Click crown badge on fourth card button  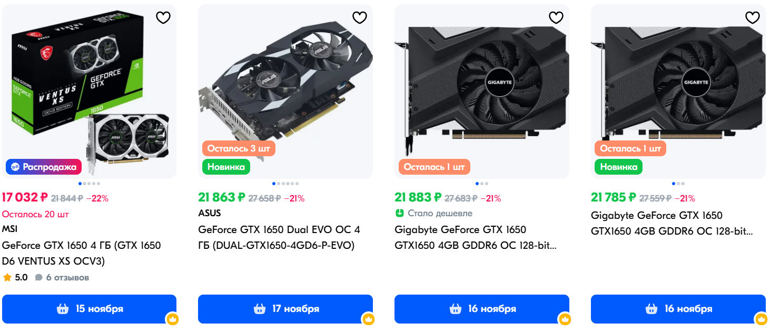[x=762, y=319]
